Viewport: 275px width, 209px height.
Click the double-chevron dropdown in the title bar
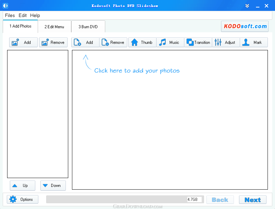click(x=247, y=6)
